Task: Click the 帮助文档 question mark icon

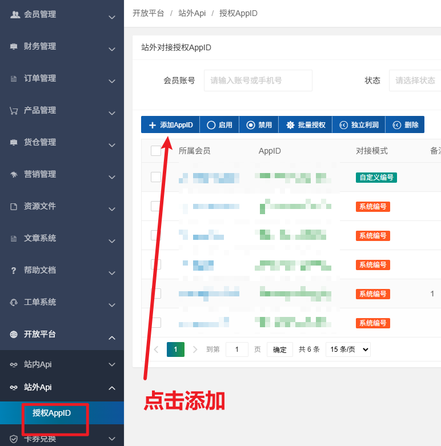Action: click(x=14, y=270)
